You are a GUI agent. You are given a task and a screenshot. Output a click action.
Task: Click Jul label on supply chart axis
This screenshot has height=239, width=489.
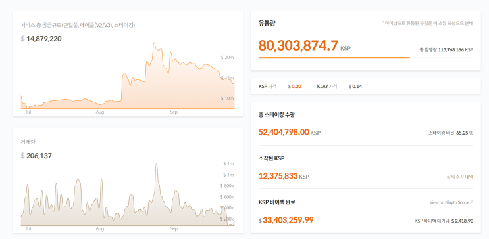(28, 112)
